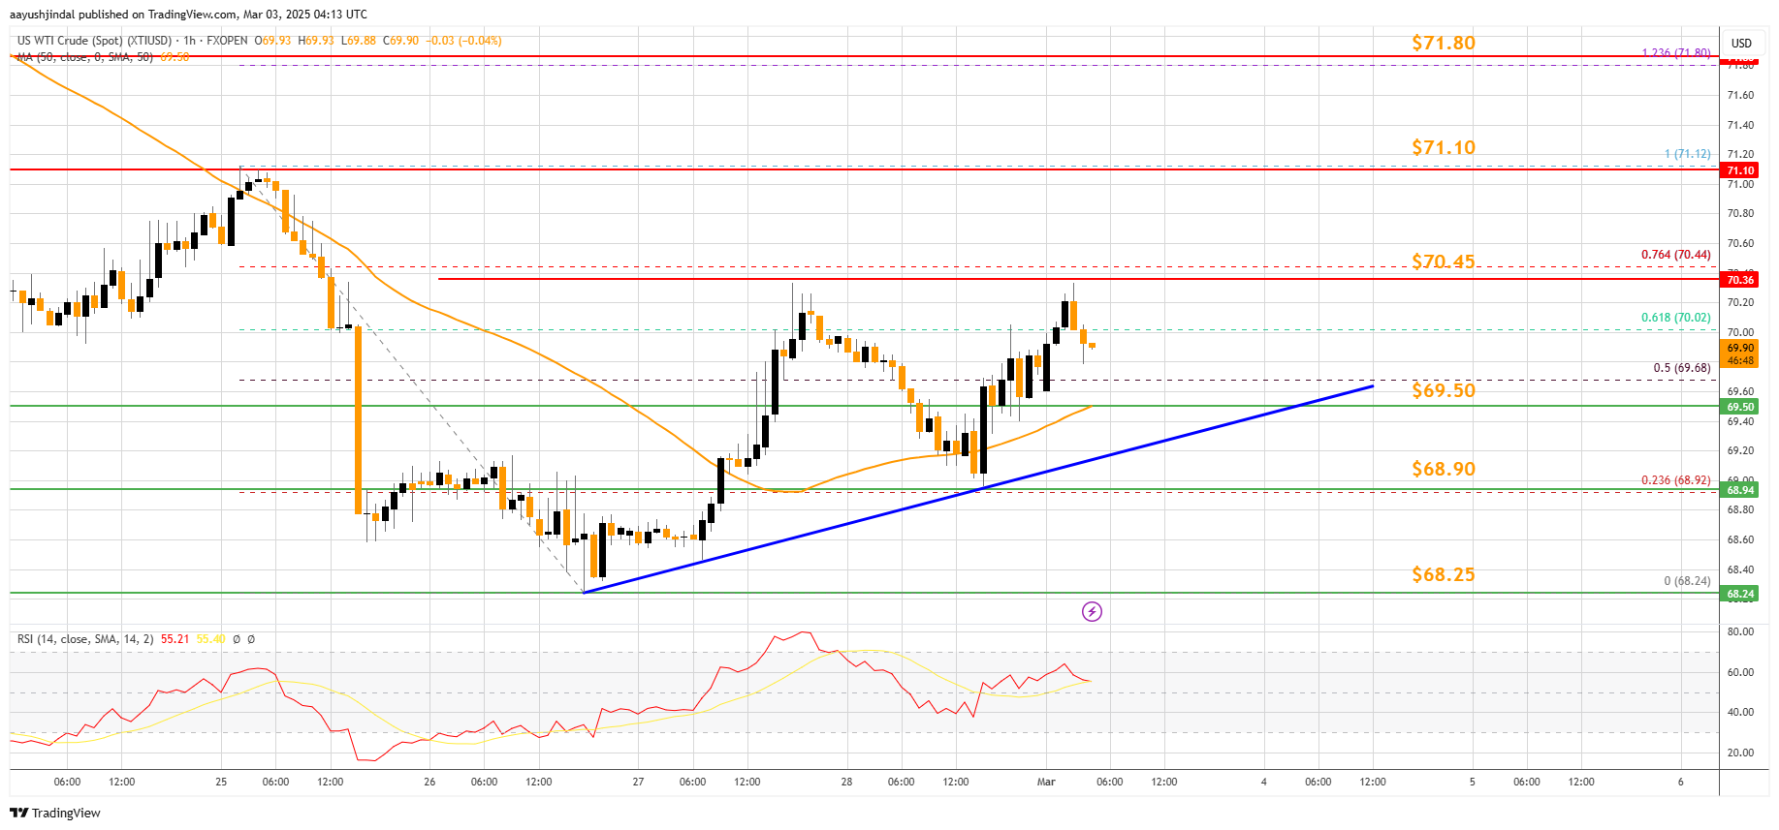Screen dimensions: 1779x830
Task: Click the green 69.50 price tag on axis
Action: (1740, 407)
